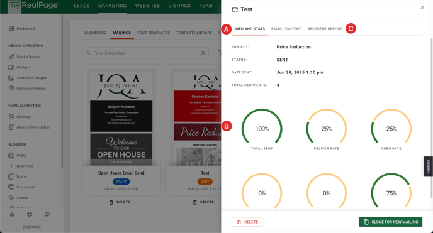Click CLONE FOR NEW MAILING button
Screen dimensions: 433x233
click(x=390, y=222)
